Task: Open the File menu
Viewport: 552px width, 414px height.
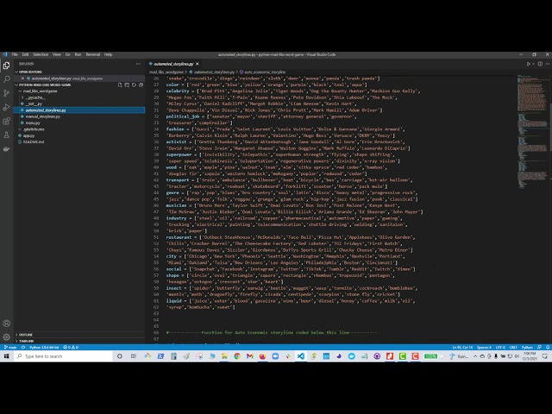Action: (x=15, y=54)
